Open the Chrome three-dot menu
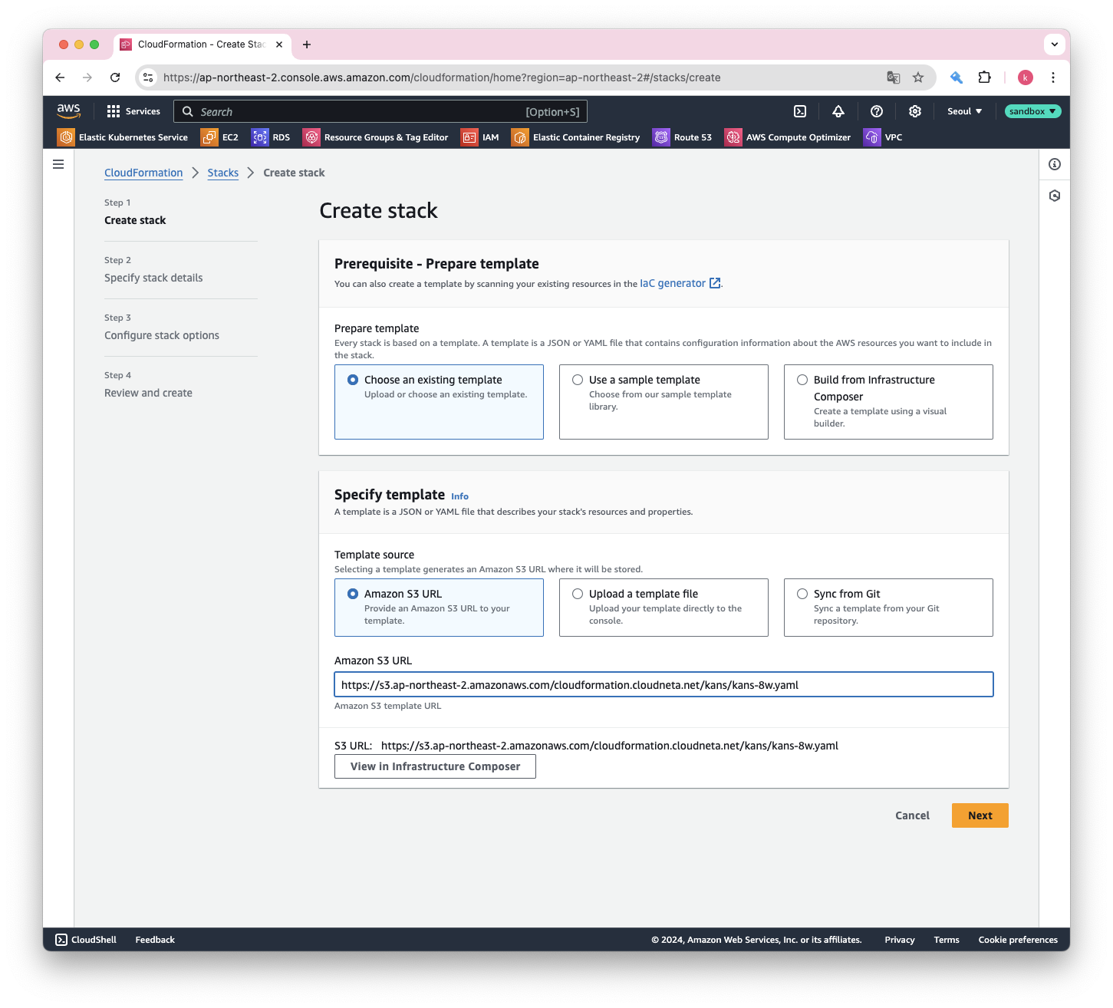The image size is (1113, 1008). click(x=1053, y=77)
